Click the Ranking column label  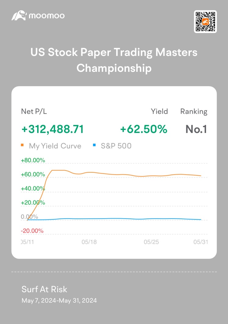[194, 112]
